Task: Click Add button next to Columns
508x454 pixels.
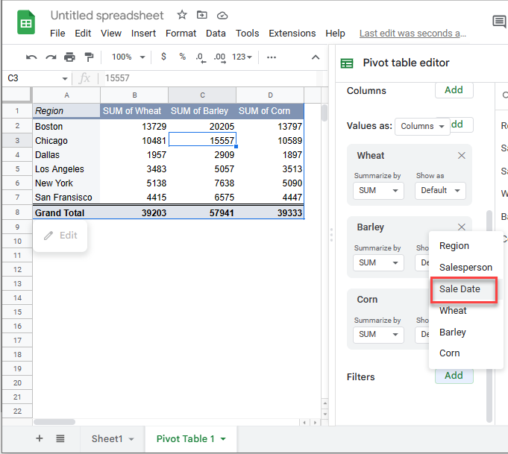Action: click(x=454, y=90)
